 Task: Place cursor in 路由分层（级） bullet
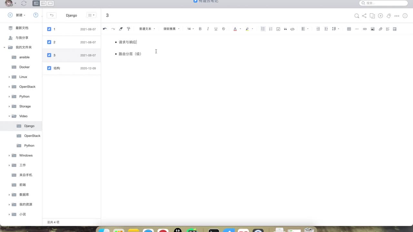click(130, 54)
